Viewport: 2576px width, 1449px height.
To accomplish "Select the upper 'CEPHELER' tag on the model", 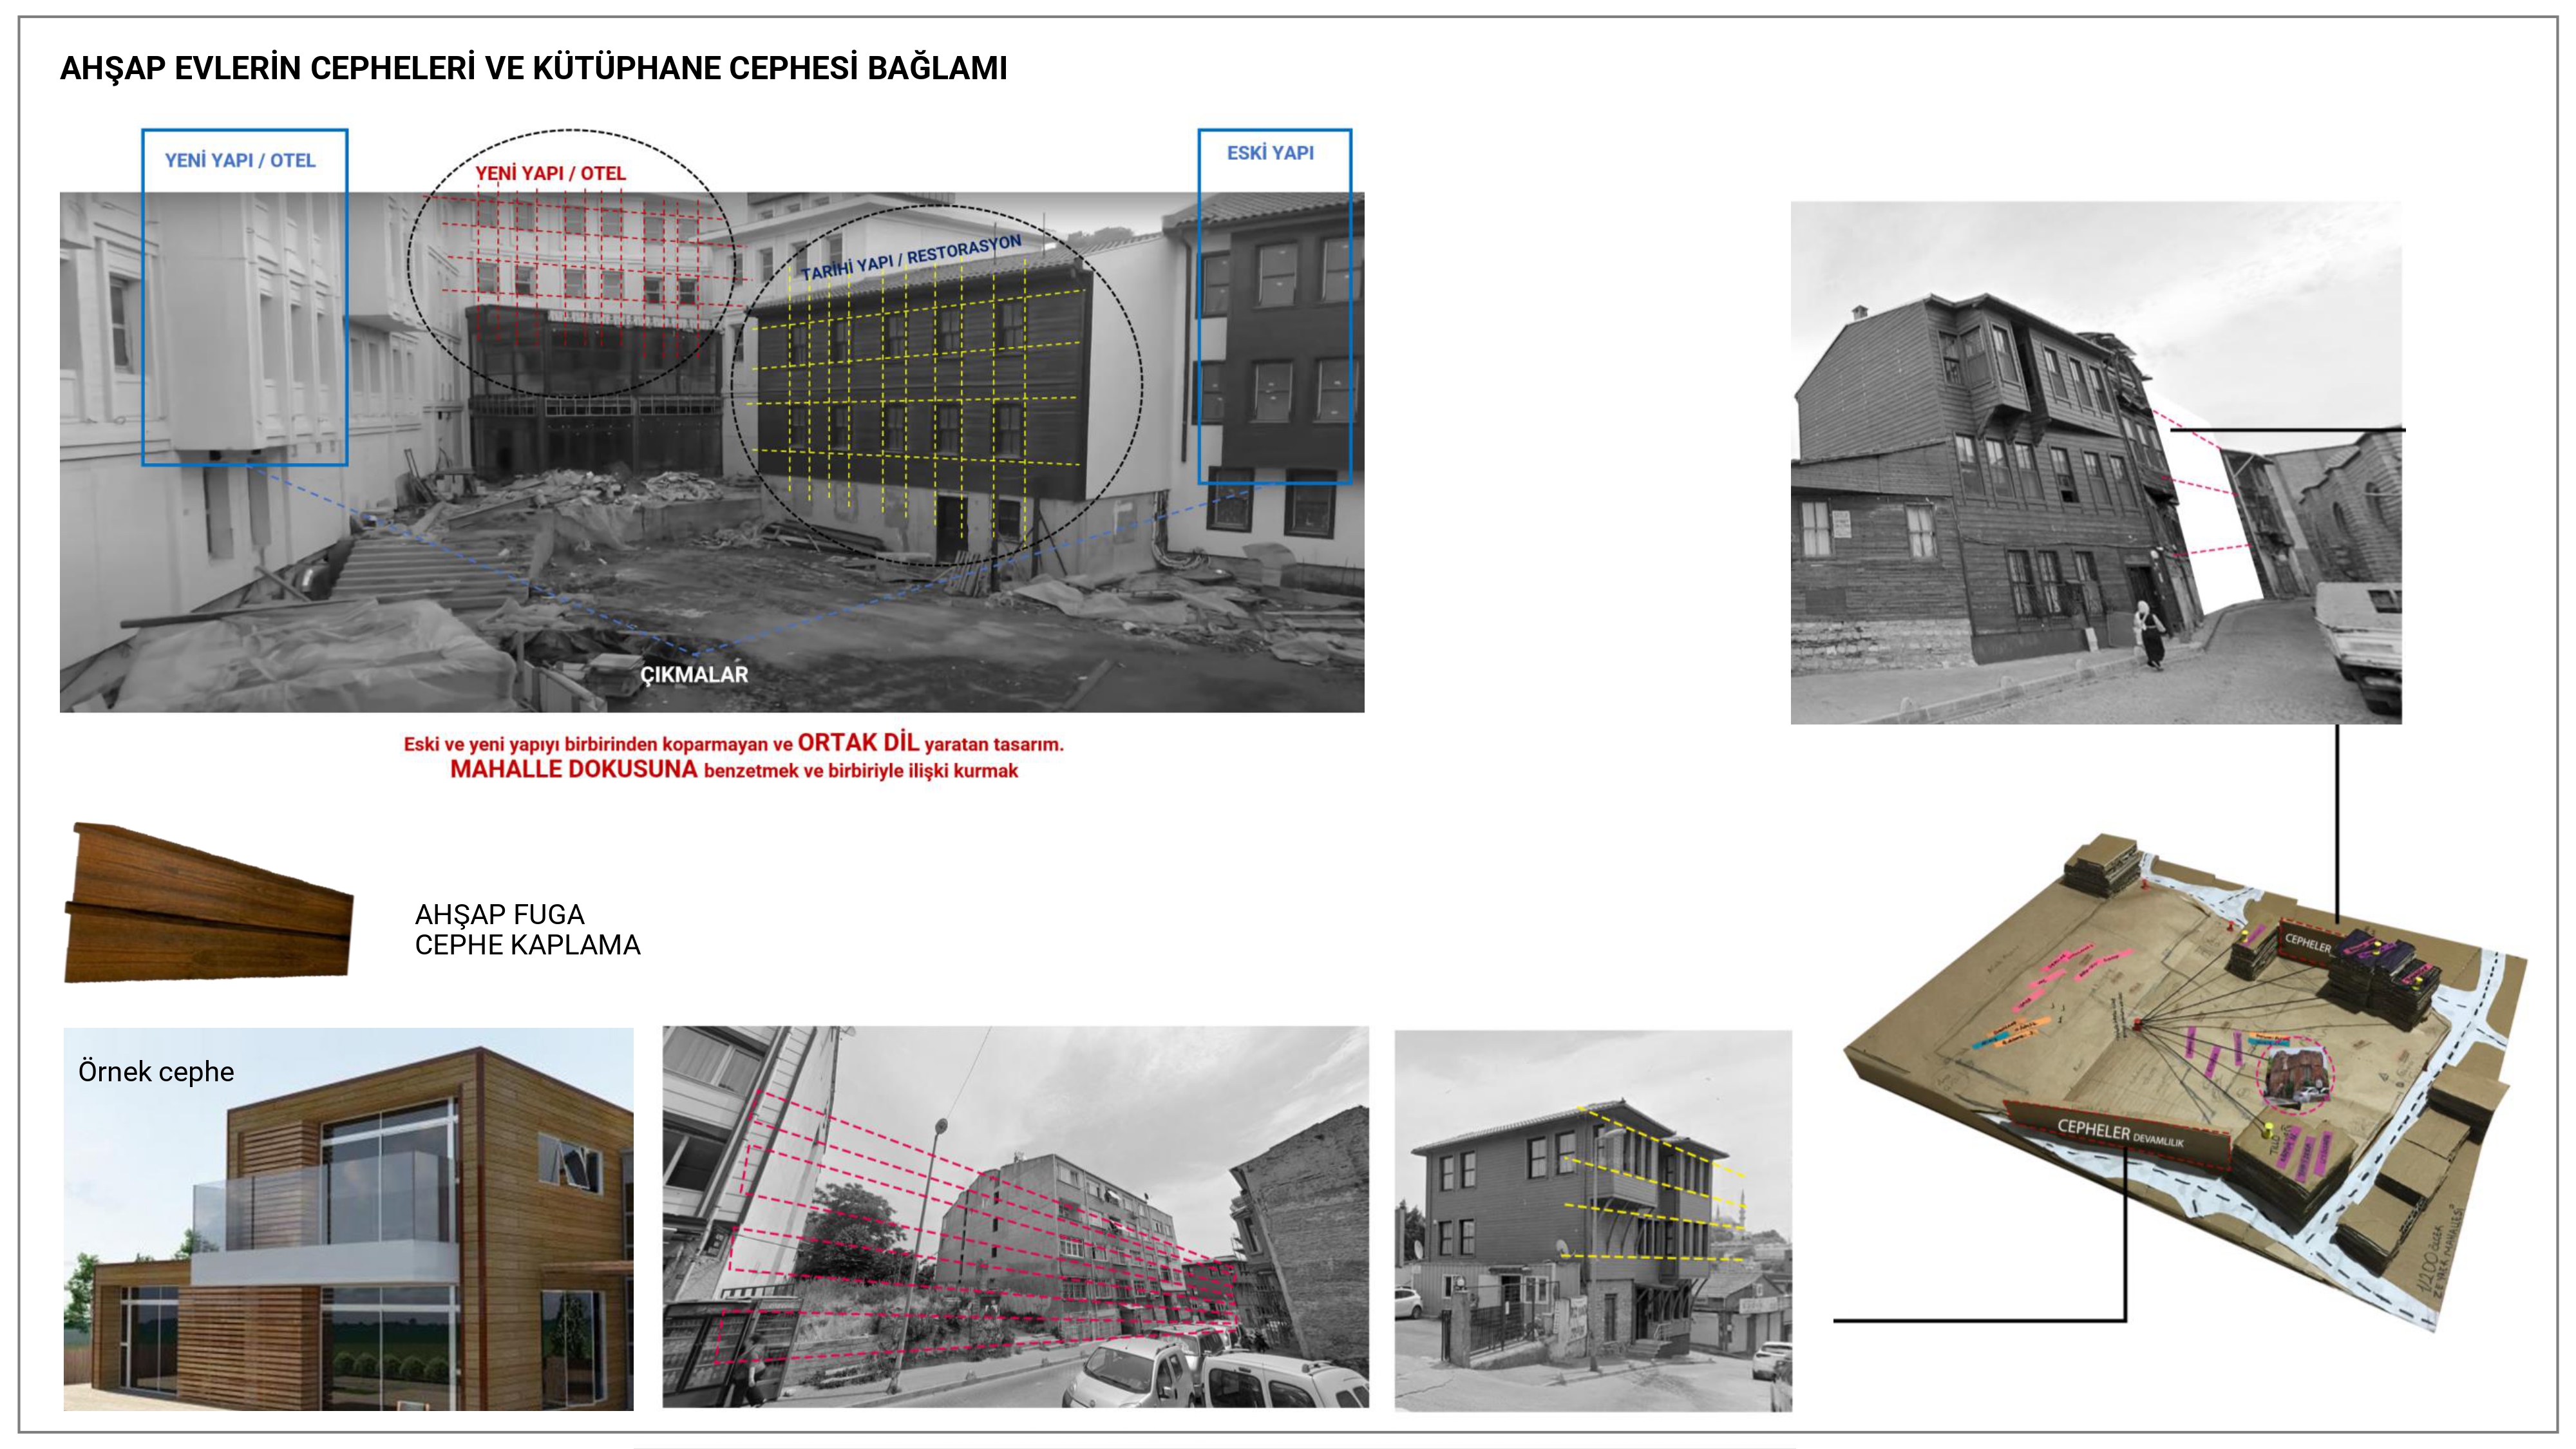I will [2308, 942].
